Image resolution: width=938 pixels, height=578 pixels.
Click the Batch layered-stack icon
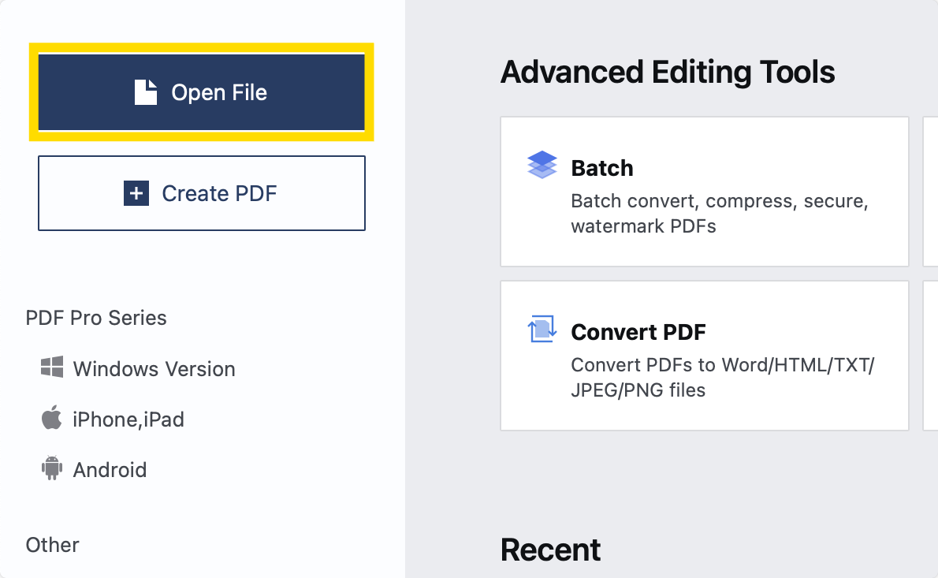542,165
